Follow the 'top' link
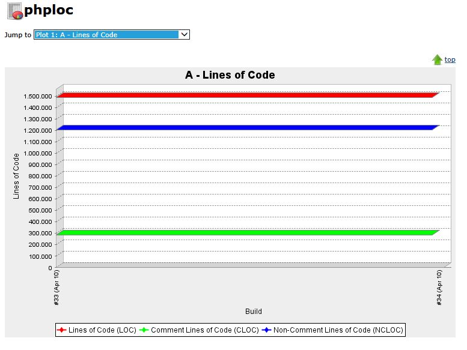Image resolution: width=467 pixels, height=350 pixels. click(450, 59)
